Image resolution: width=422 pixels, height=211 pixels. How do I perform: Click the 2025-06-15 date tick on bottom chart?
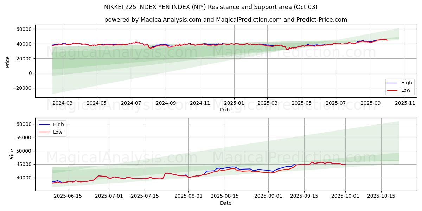pyautogui.click(x=68, y=196)
